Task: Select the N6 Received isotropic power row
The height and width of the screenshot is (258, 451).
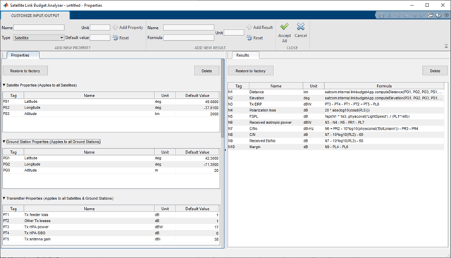Action: pos(335,123)
